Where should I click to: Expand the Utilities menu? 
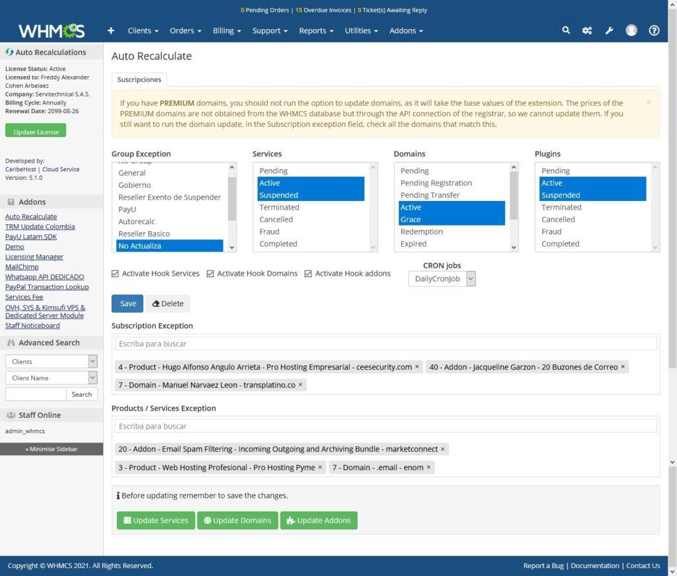pyautogui.click(x=362, y=30)
